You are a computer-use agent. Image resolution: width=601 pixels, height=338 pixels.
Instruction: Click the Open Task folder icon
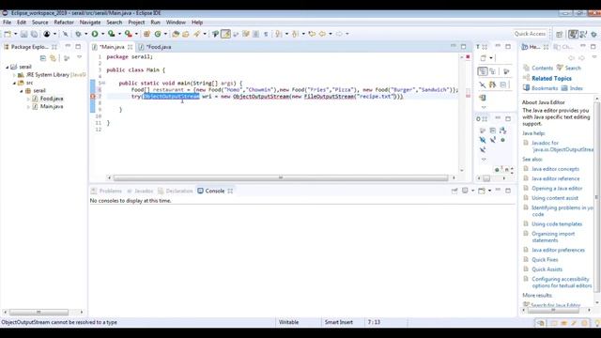point(186,34)
